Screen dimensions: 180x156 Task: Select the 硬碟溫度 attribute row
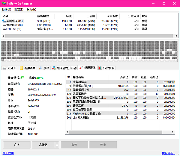pyautogui.click(x=120, y=106)
